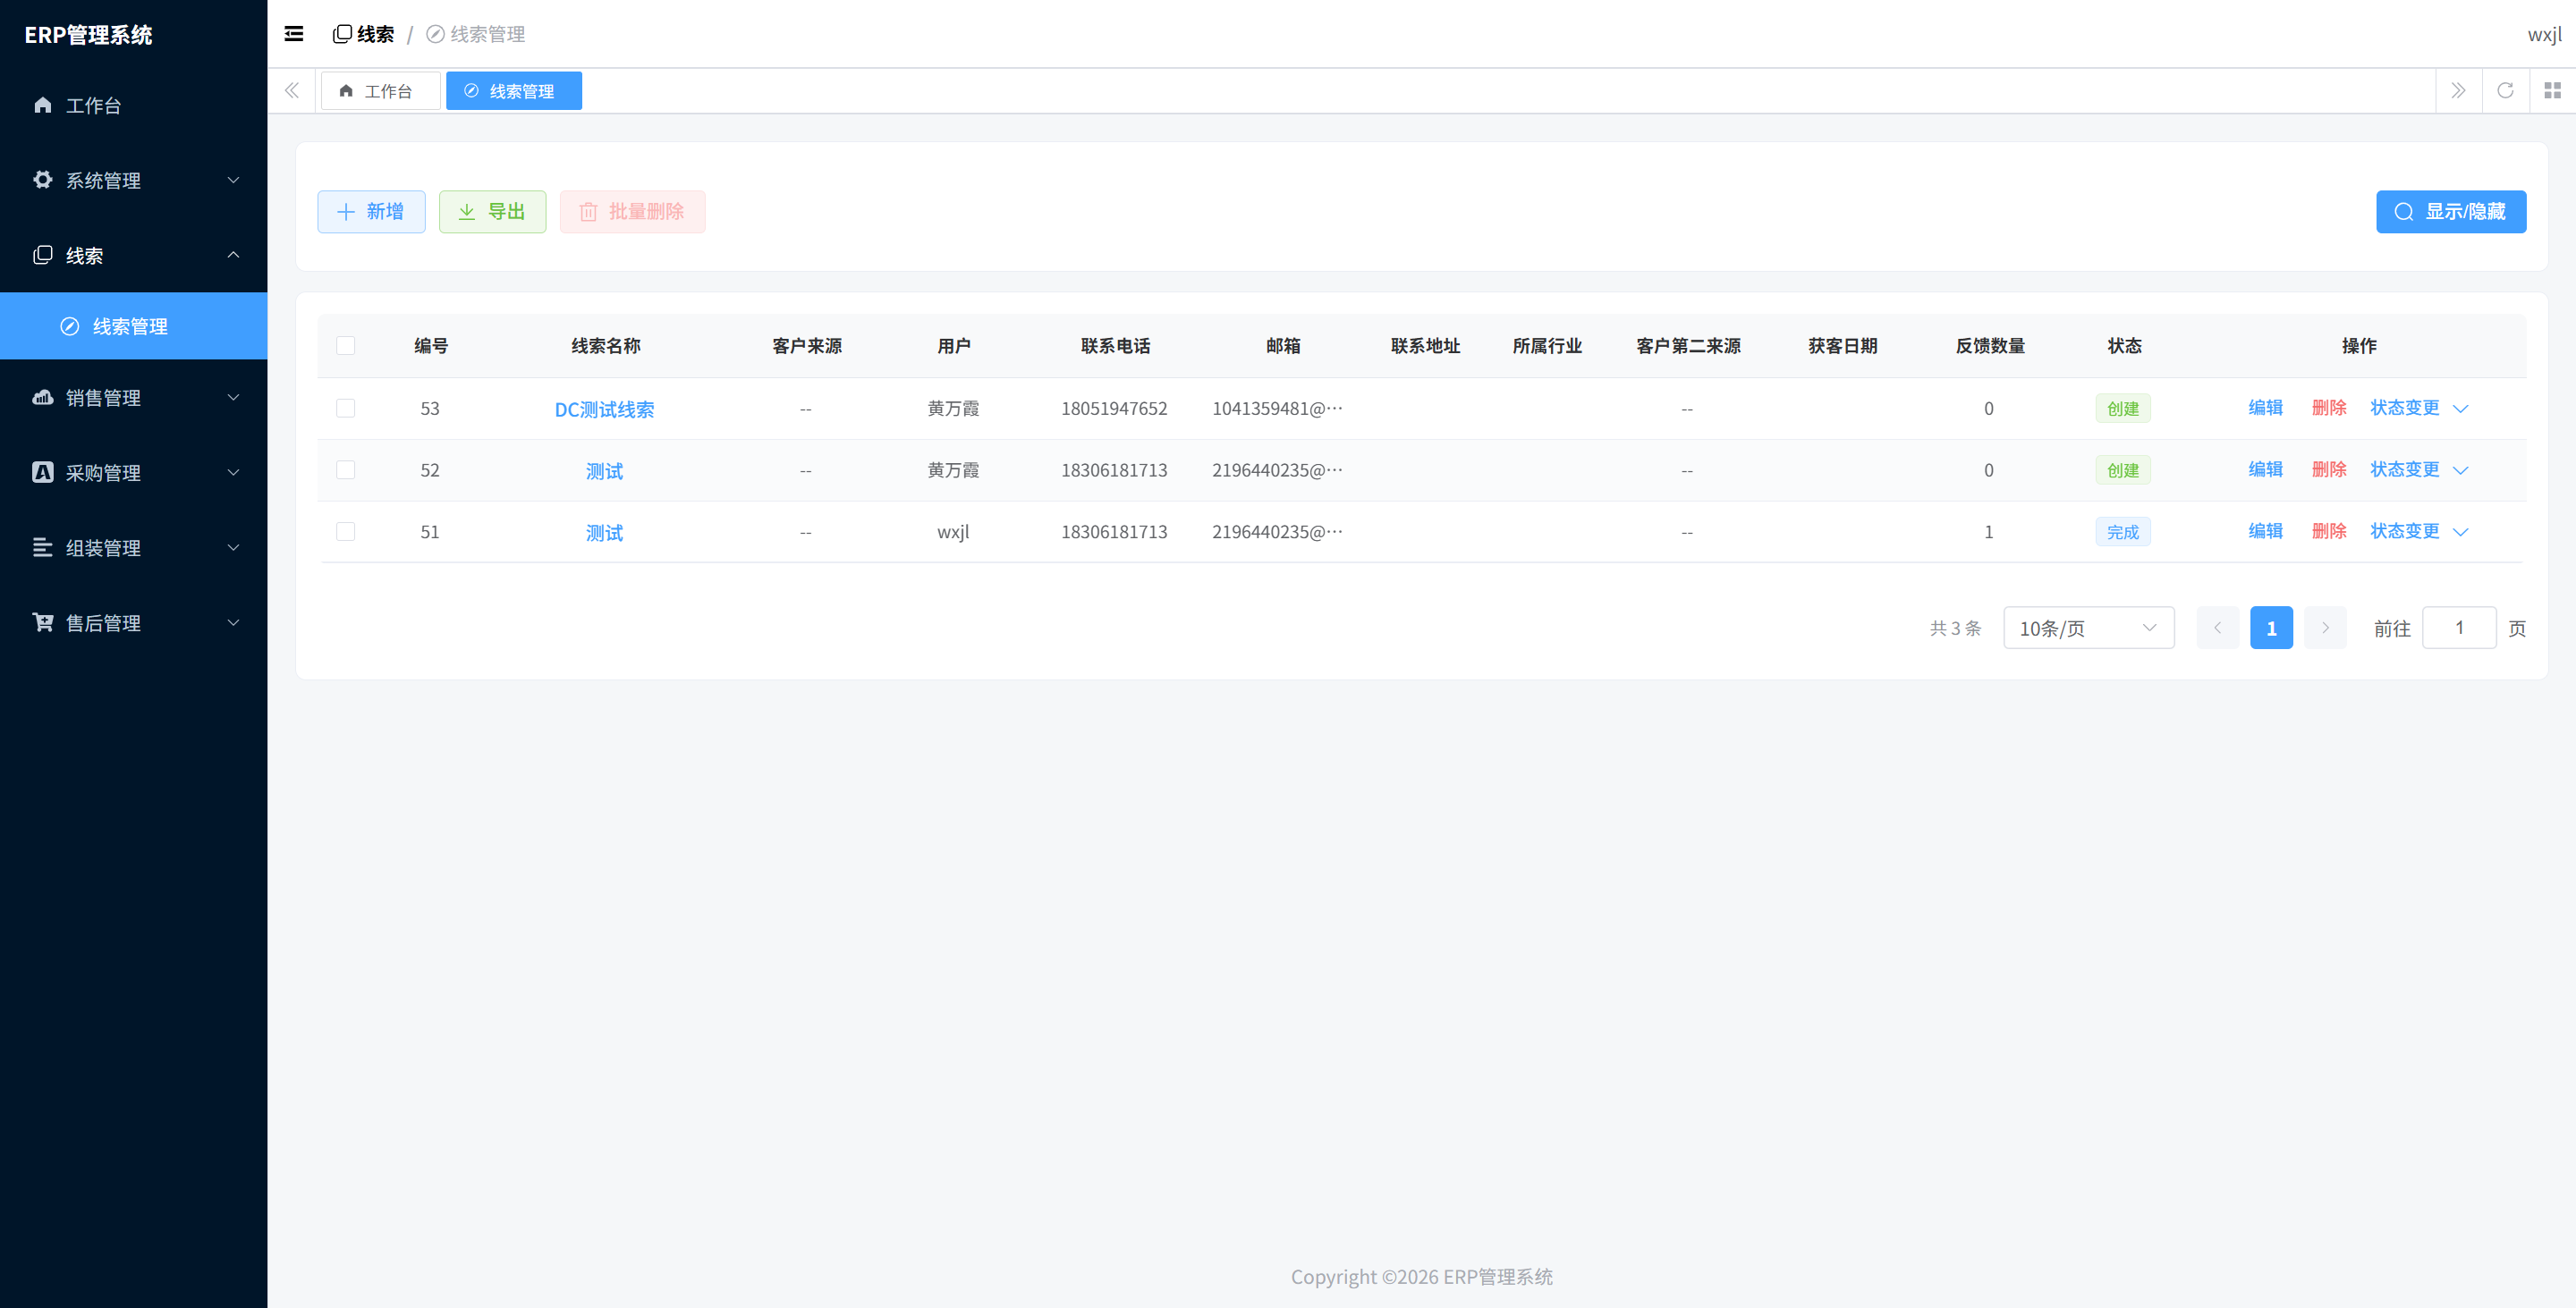Switch to the 工作台 tab
This screenshot has height=1308, width=2576.
pyautogui.click(x=380, y=91)
